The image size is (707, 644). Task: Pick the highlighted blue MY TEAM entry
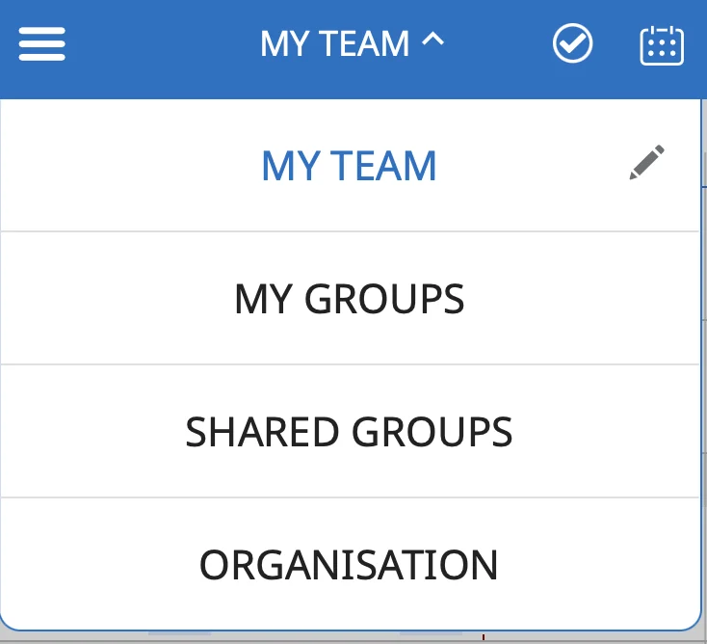[x=350, y=165]
